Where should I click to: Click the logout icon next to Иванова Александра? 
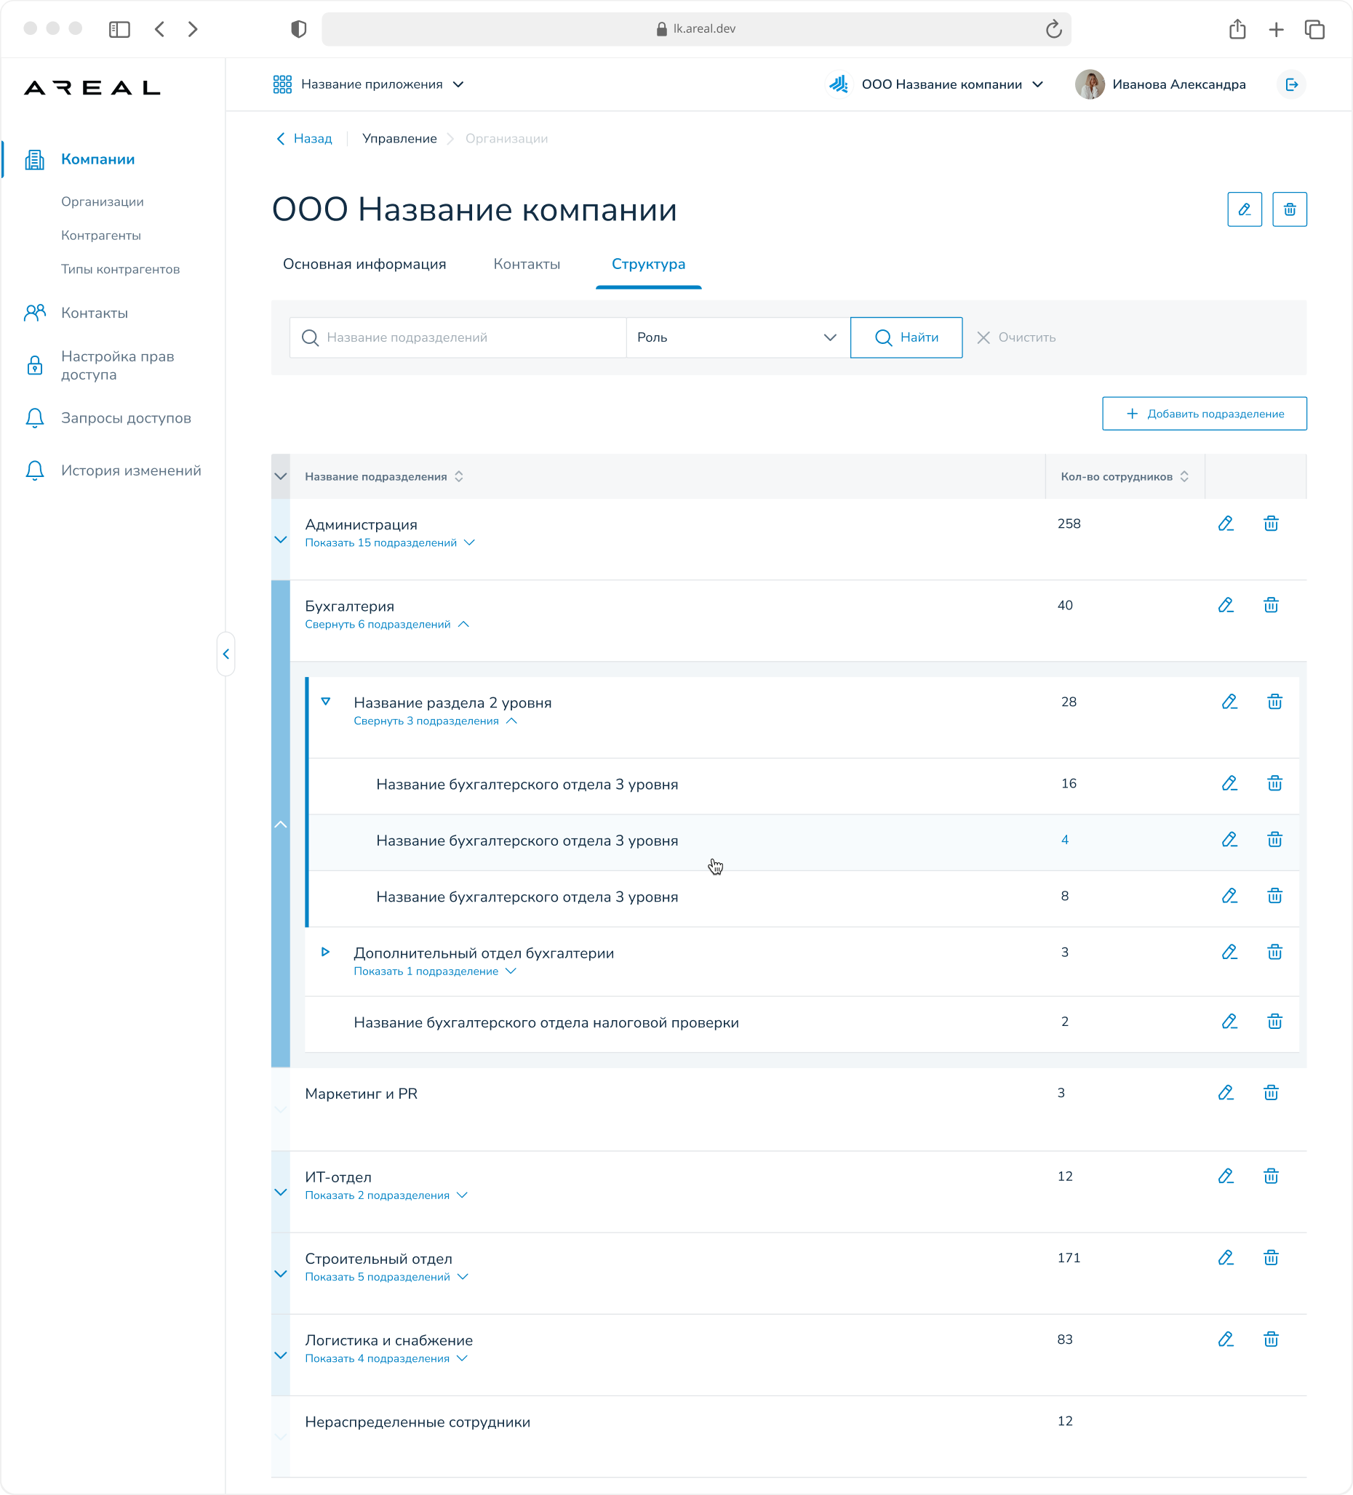1291,84
